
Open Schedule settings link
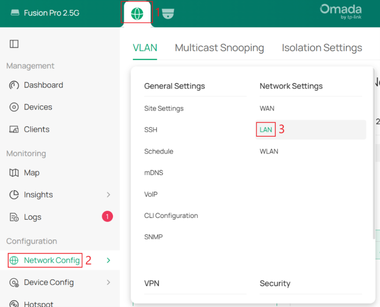tap(159, 151)
